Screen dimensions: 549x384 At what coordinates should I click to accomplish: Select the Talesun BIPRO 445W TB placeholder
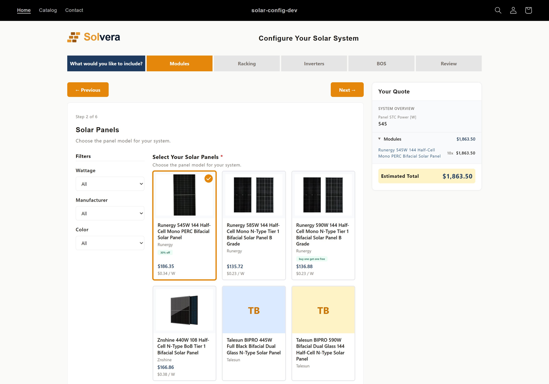coord(254,310)
